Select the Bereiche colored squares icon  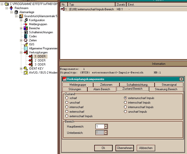coord(26,28)
